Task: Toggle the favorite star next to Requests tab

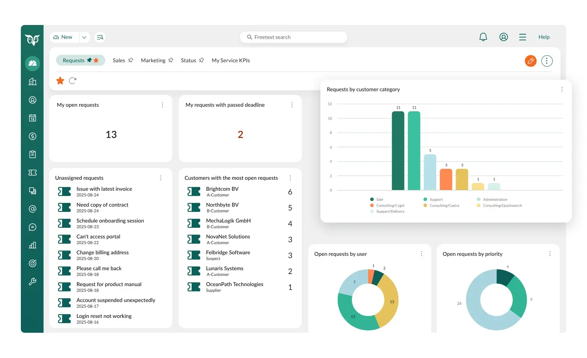Action: (x=97, y=60)
